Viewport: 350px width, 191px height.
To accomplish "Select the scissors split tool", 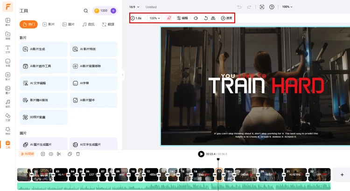I will (59, 154).
